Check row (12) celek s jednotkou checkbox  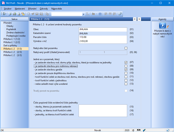[x=126, y=80]
